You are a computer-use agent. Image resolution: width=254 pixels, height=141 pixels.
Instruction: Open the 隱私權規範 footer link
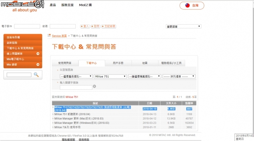tap(68, 140)
